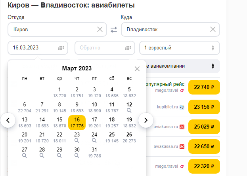The height and width of the screenshot is (176, 247).
Task: Close the March 2023 calendar popup
Action: pos(137,69)
